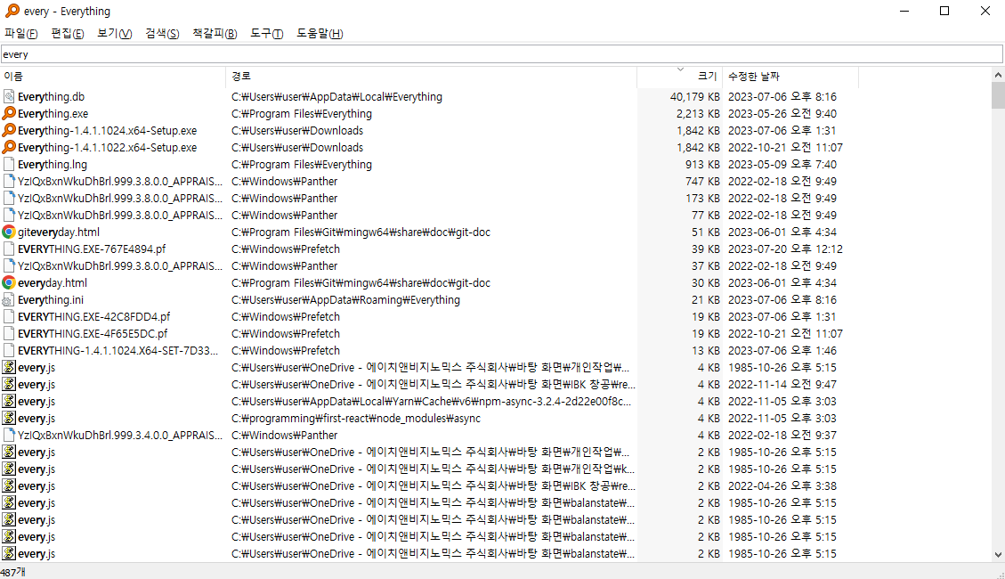Click the resize grip in status bar corner
This screenshot has width=1005, height=579.
click(1001, 575)
